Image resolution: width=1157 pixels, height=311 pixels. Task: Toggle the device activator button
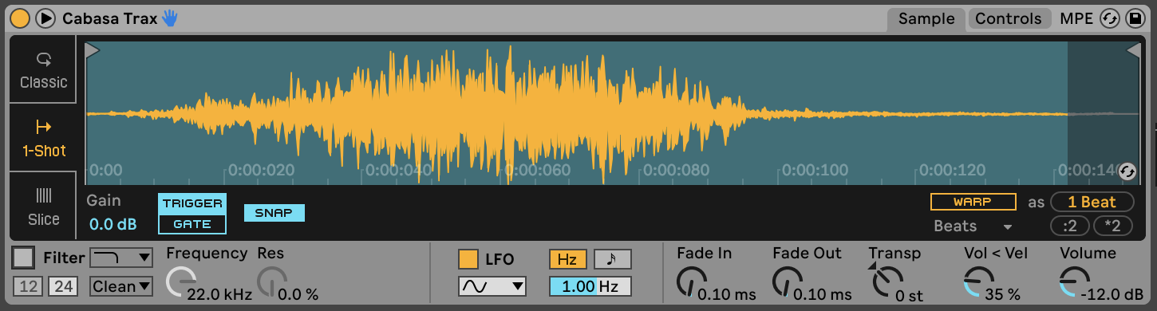click(x=21, y=18)
